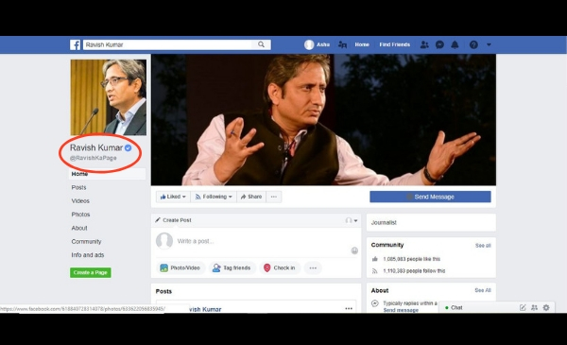
Task: Click the Facebook logo icon
Action: [75, 44]
